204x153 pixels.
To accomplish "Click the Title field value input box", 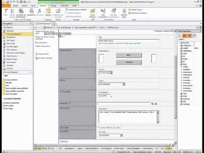I will pyautogui.click(x=129, y=41).
